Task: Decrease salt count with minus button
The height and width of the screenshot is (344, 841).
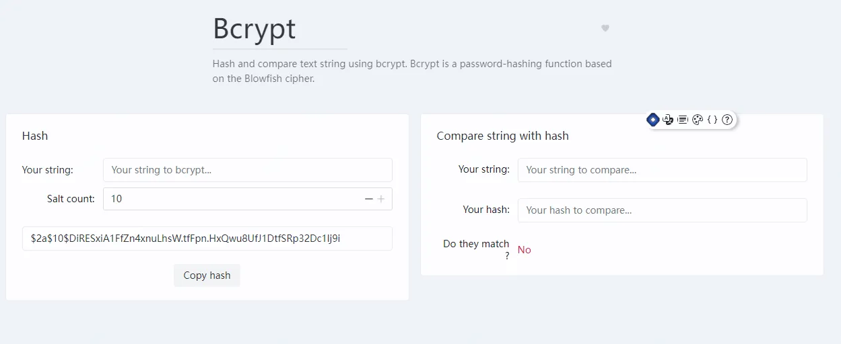Action: tap(368, 199)
